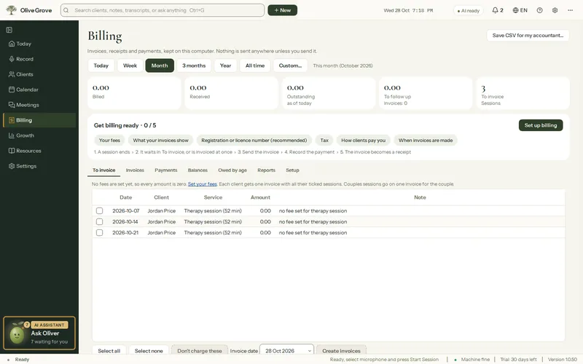The height and width of the screenshot is (364, 583).
Task: Show All time billing range
Action: 254,66
